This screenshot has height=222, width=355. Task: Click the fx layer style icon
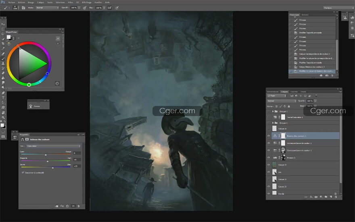pyautogui.click(x=311, y=197)
